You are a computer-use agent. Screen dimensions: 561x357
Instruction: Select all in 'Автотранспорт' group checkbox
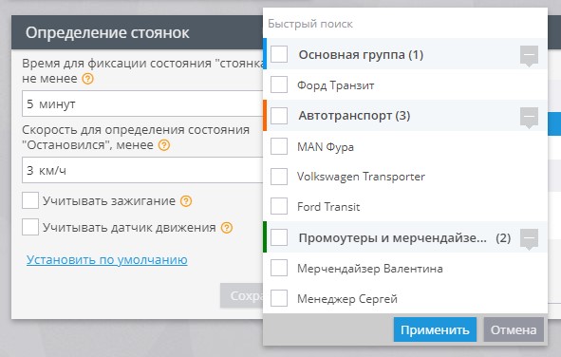[x=279, y=116]
